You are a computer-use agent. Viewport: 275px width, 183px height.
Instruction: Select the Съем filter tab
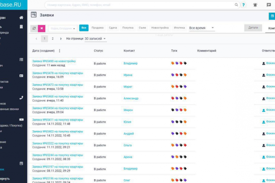(x=142, y=28)
